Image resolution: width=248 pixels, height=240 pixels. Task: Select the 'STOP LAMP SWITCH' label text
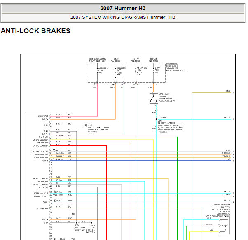click(167, 97)
